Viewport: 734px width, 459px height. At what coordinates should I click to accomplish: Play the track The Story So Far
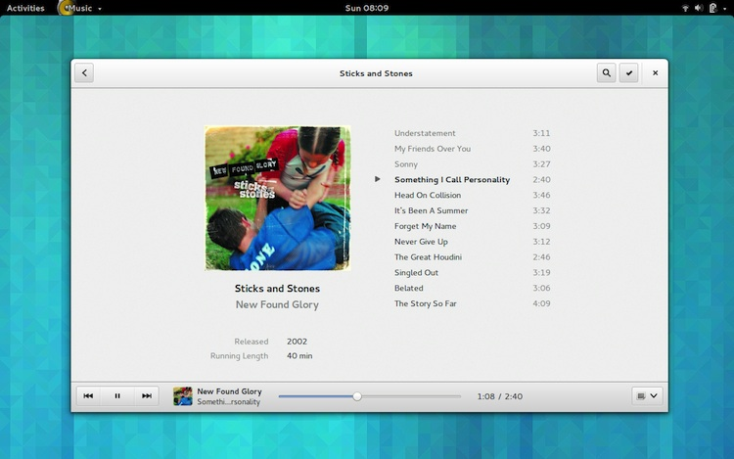point(425,303)
